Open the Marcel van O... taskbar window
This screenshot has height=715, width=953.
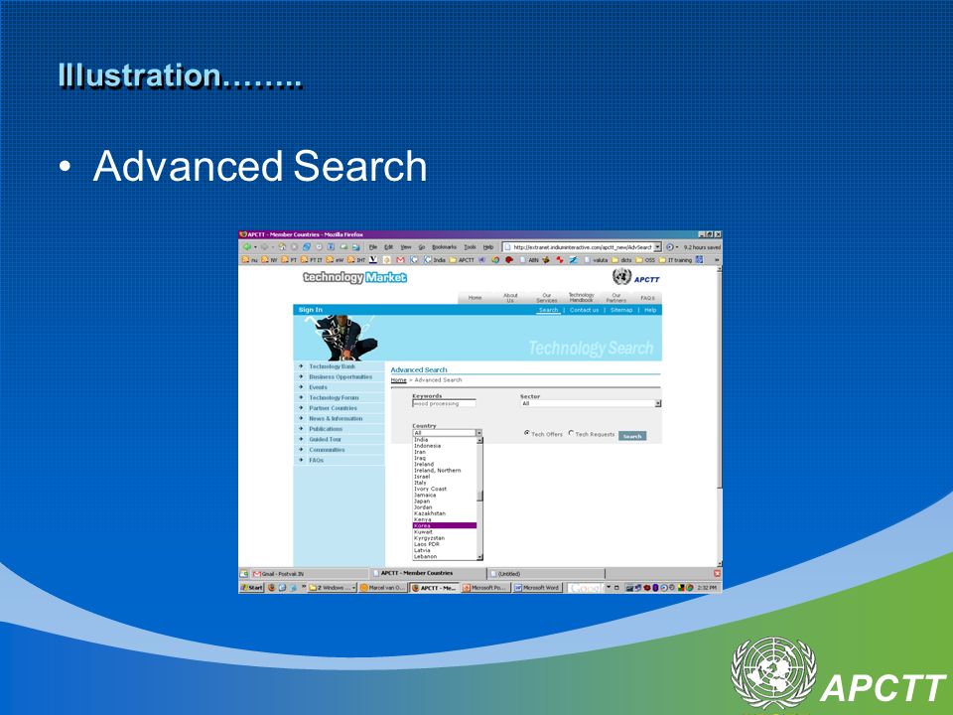(382, 587)
